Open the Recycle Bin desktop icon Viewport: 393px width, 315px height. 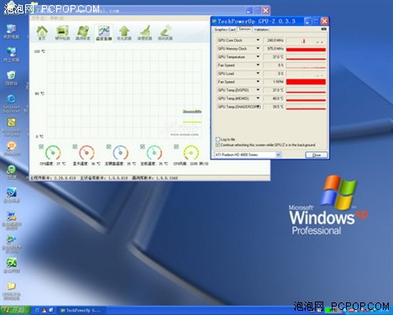point(11,78)
